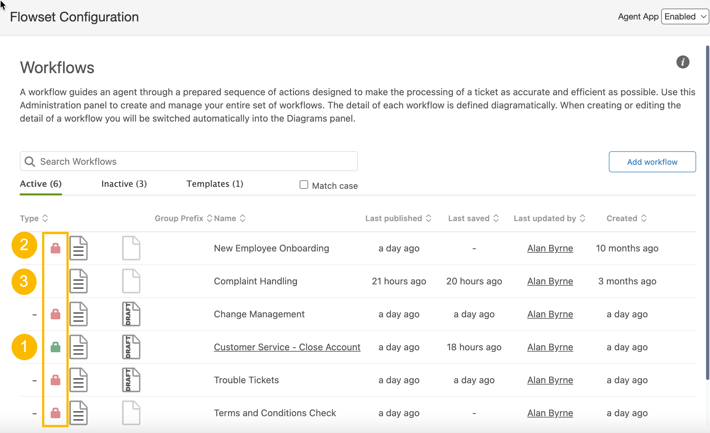
Task: Select the Trouble Tickets name
Action: (x=246, y=380)
